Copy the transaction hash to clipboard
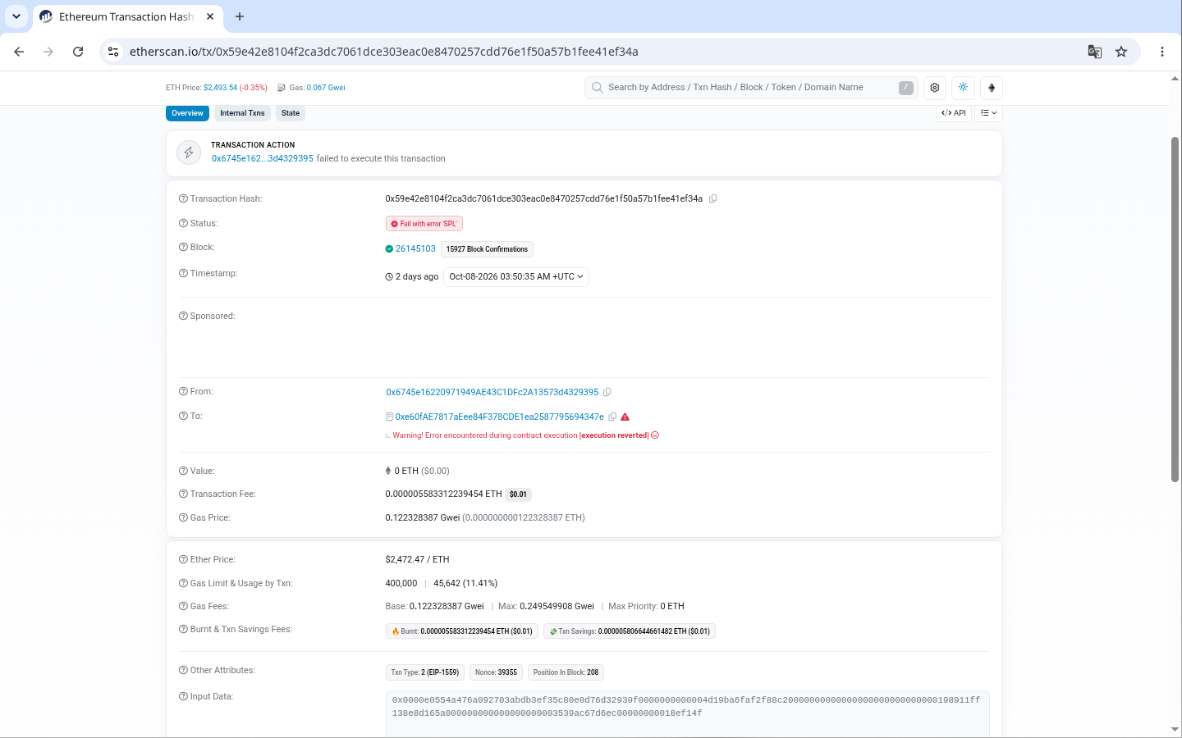1182x738 pixels. (x=713, y=198)
